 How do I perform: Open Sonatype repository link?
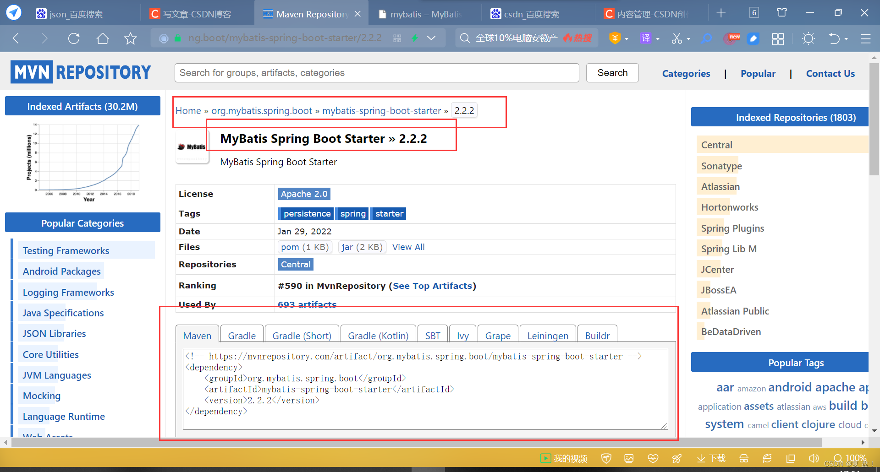[721, 166]
